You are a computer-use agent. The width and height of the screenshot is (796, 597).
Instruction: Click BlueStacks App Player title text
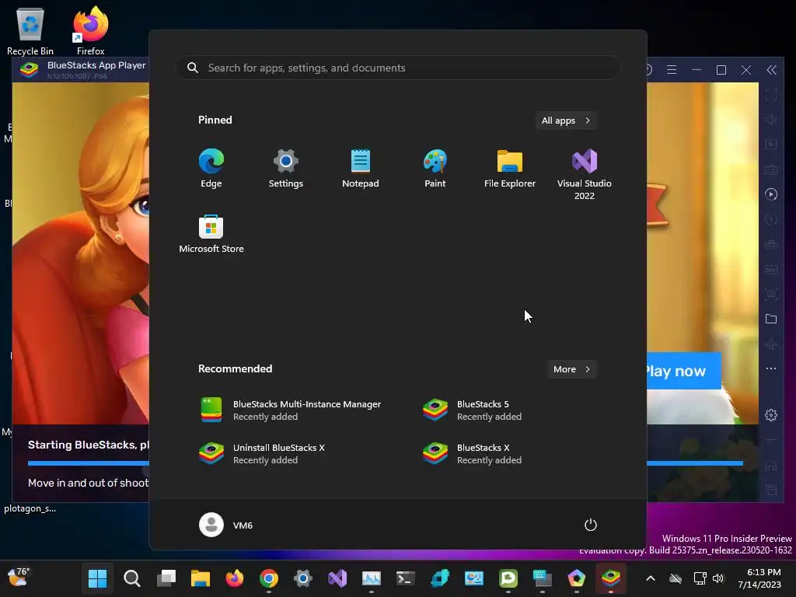(96, 65)
